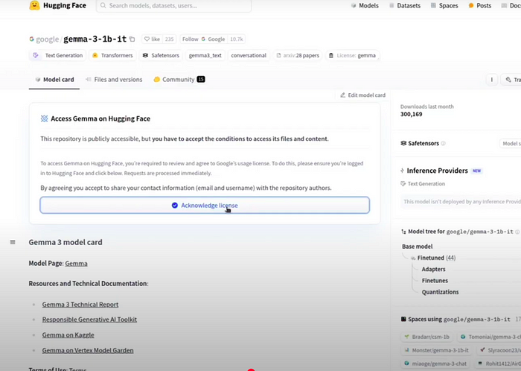
Task: Copy model name gemma-3-1b-it icon
Action: (x=132, y=39)
